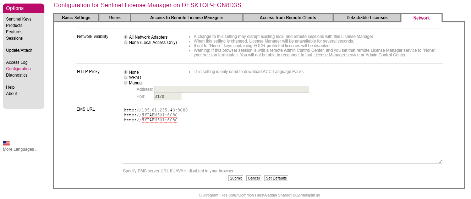Click the proxy Port field
Image resolution: width=471 pixels, height=199 pixels.
[168, 96]
